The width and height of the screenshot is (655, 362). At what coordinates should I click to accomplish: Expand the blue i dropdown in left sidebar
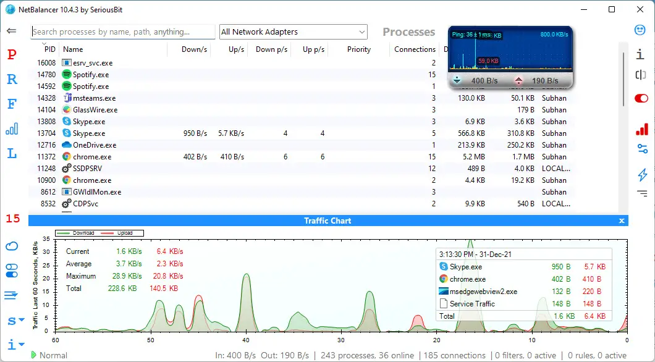(15, 345)
